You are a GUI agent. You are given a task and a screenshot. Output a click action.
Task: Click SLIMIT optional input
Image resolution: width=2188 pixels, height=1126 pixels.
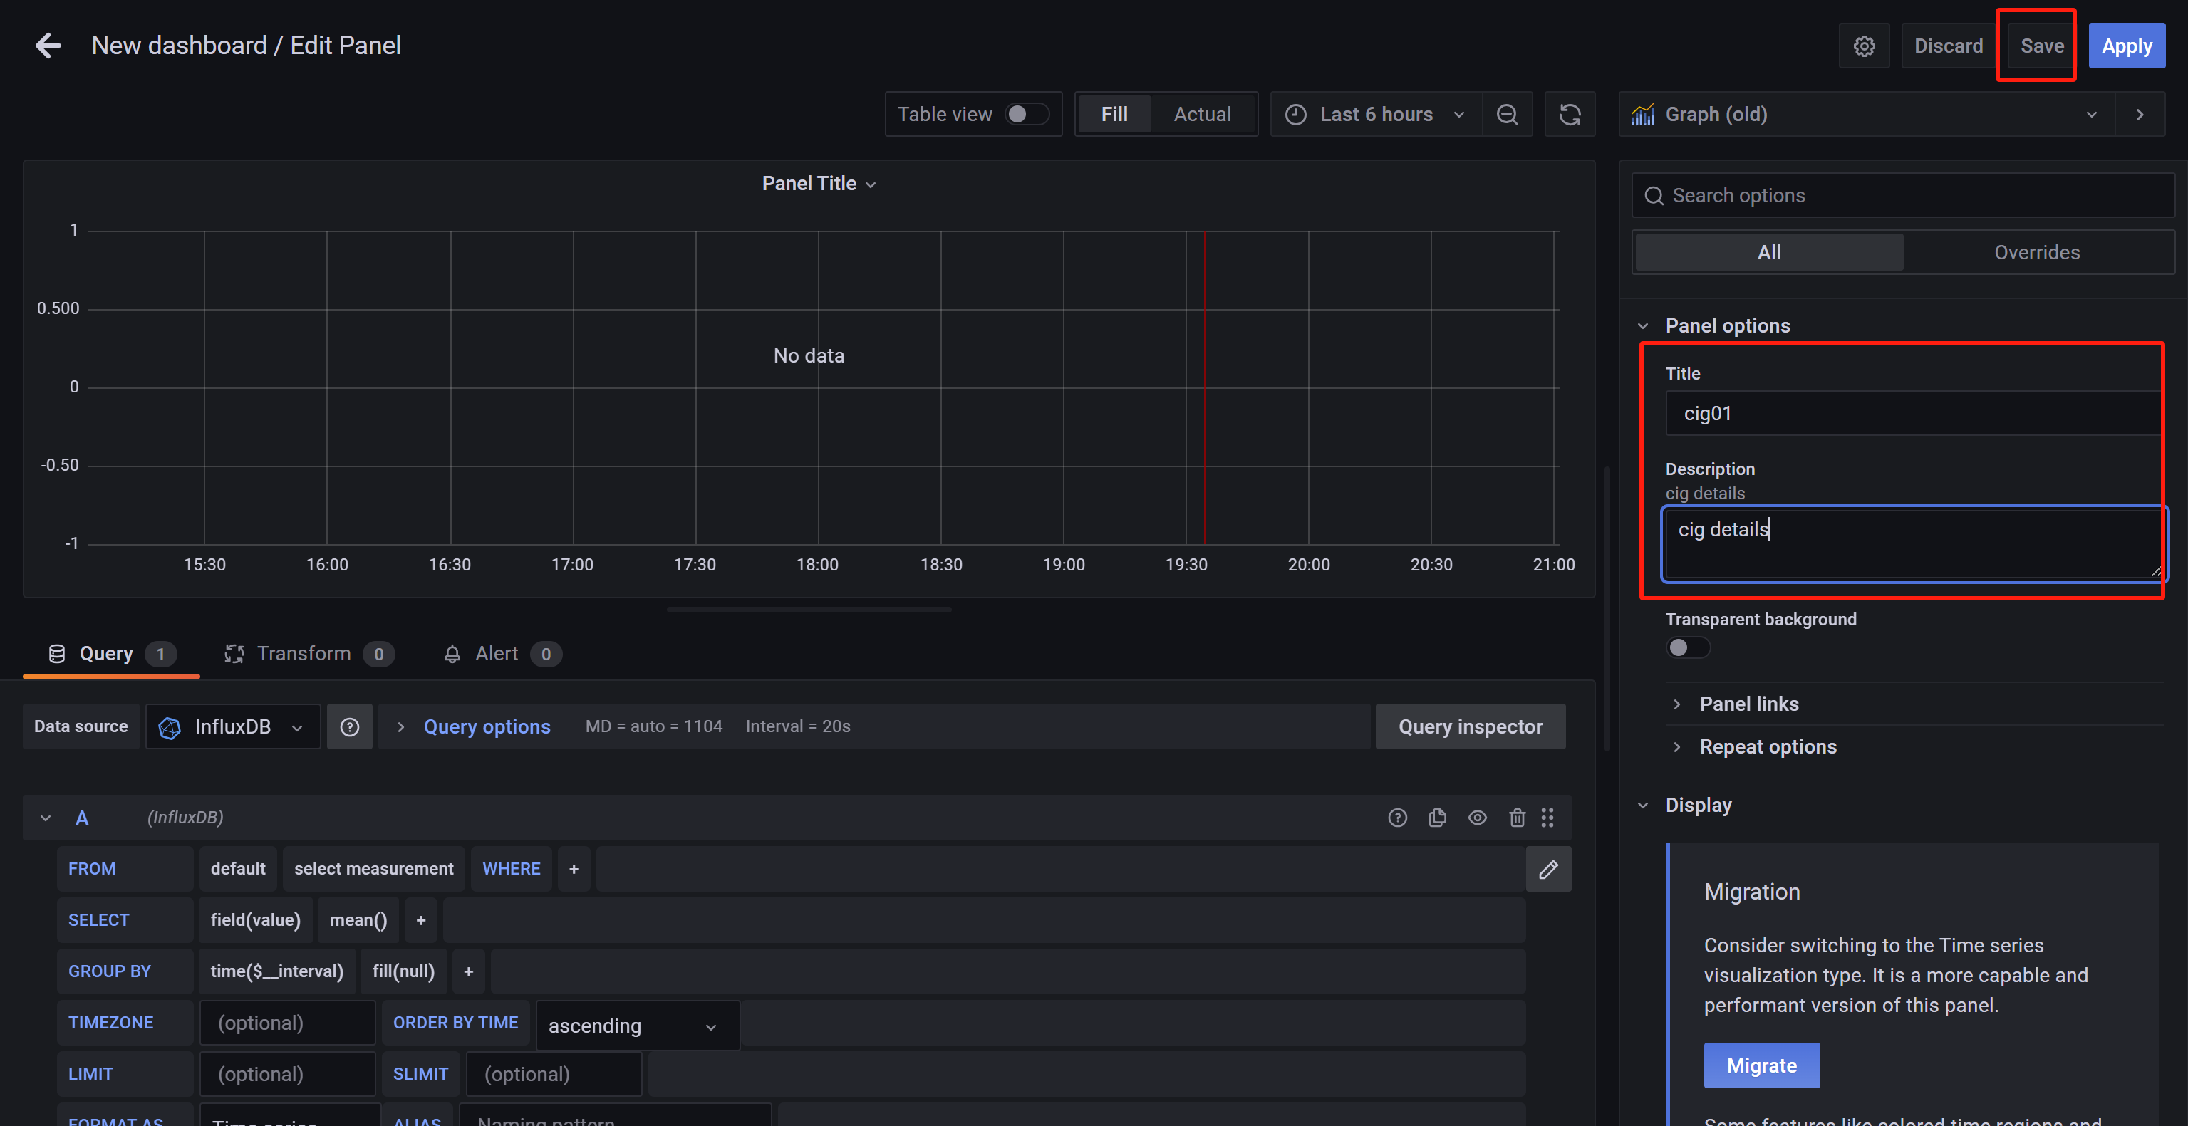click(x=554, y=1073)
